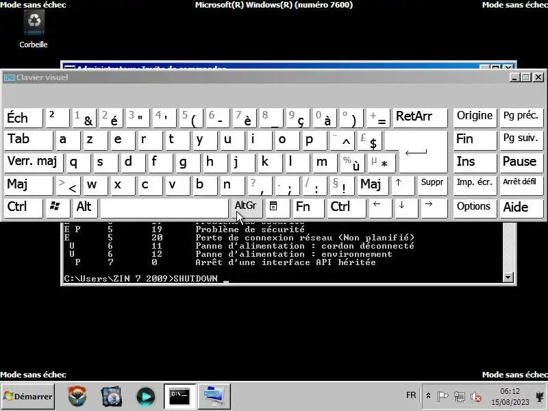Click the Origine home key
Image resolution: width=548 pixels, height=411 pixels.
(475, 117)
